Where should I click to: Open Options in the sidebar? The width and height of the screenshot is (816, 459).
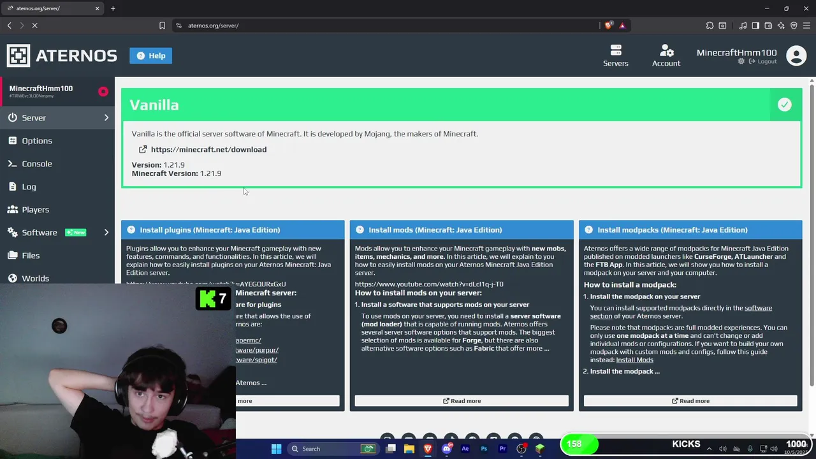pyautogui.click(x=57, y=140)
